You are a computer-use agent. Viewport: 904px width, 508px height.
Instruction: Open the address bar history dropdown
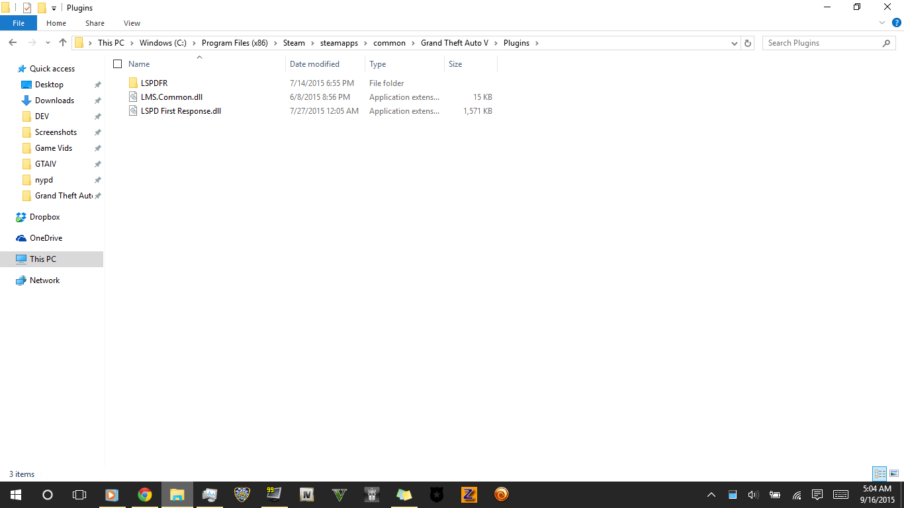coord(735,43)
